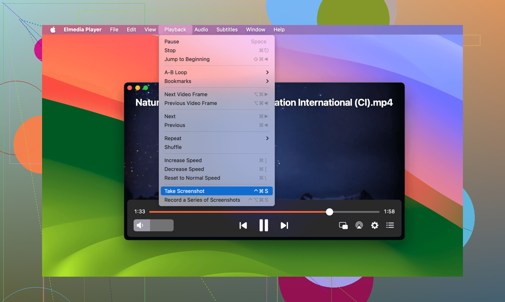The height and width of the screenshot is (302, 505).
Task: Select Reset to Normal Speed
Action: (x=217, y=178)
